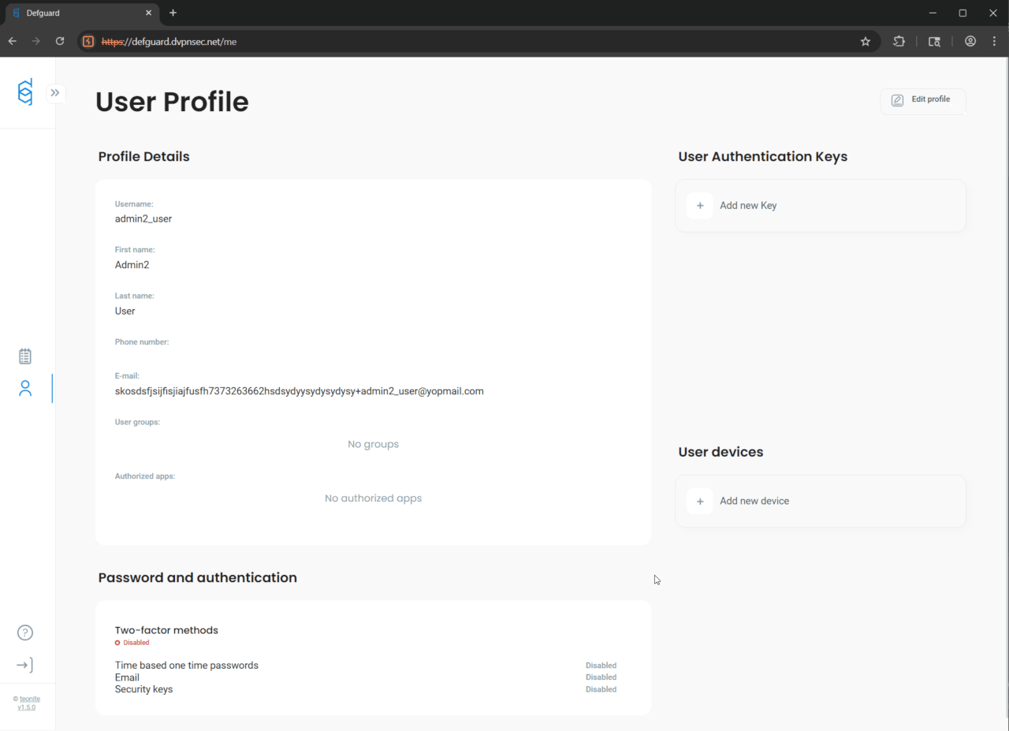Open the user profile sidebar icon

(25, 388)
